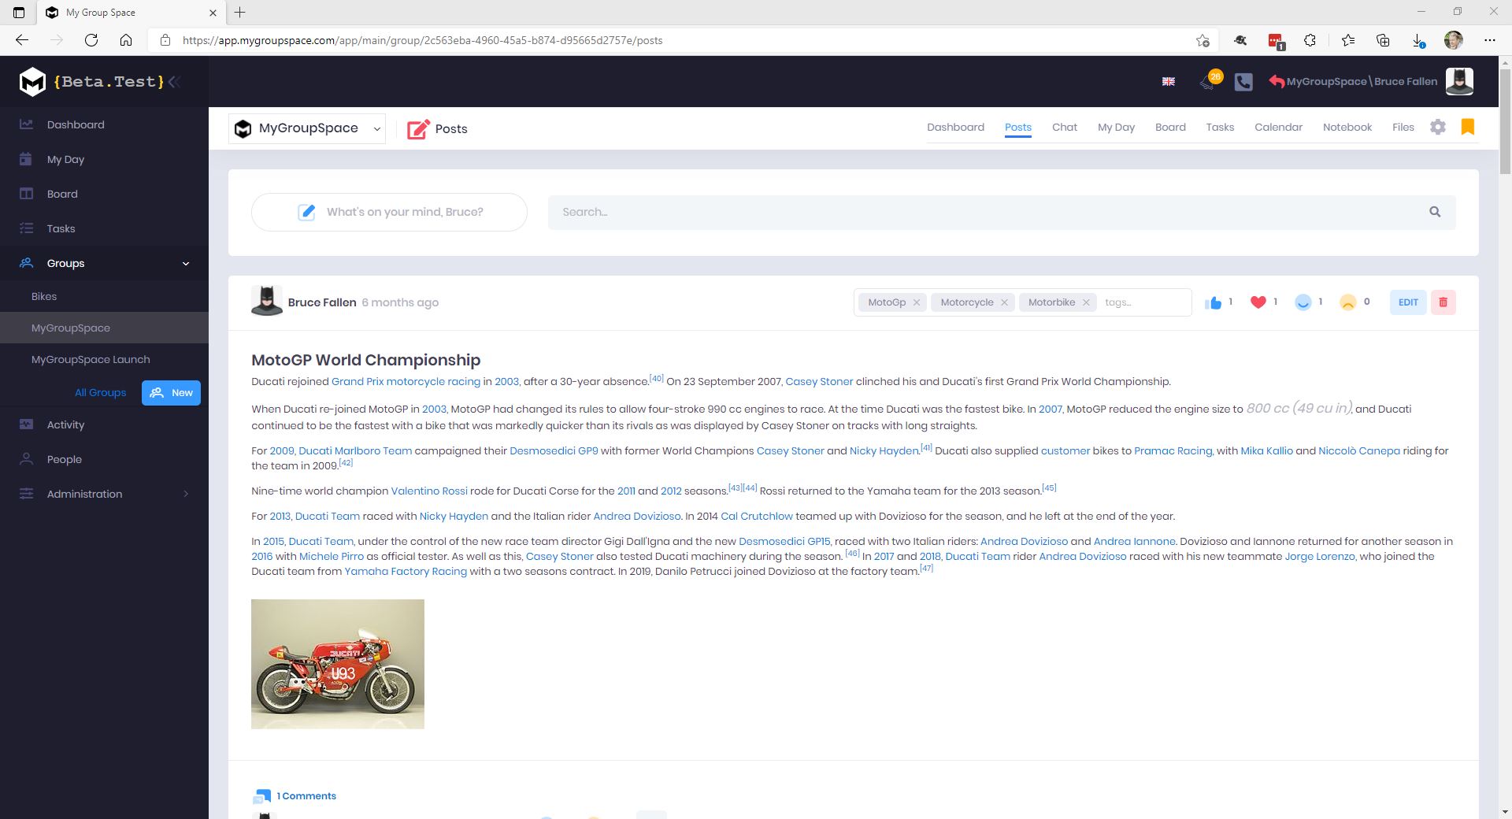Collapse the sidebar with the double chevron
Viewport: 1512px width, 819px height.
[175, 81]
